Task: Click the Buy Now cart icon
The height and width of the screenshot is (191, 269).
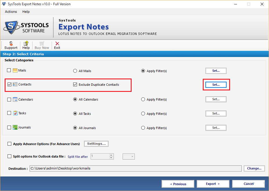Action: coord(42,44)
